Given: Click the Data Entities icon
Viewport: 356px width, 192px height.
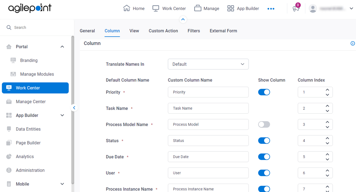Looking at the screenshot, I should (x=9, y=129).
